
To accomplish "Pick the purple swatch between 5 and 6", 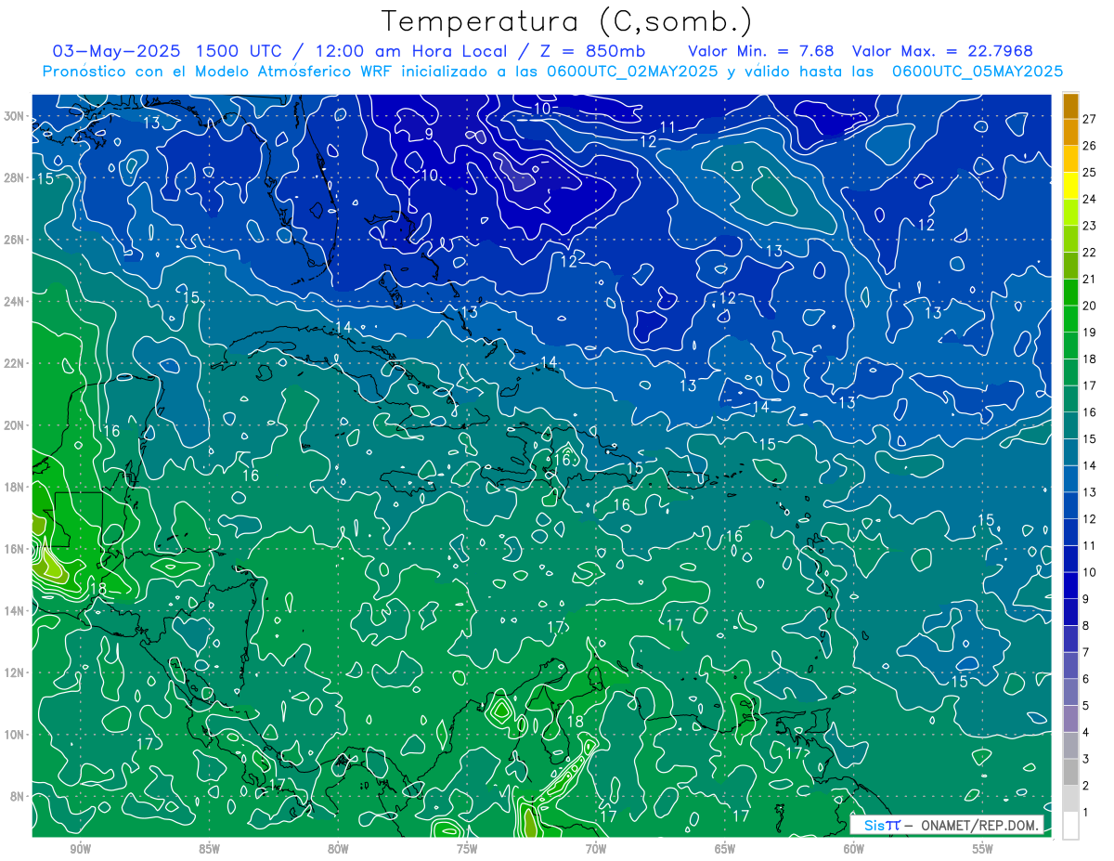I will pos(1070,692).
